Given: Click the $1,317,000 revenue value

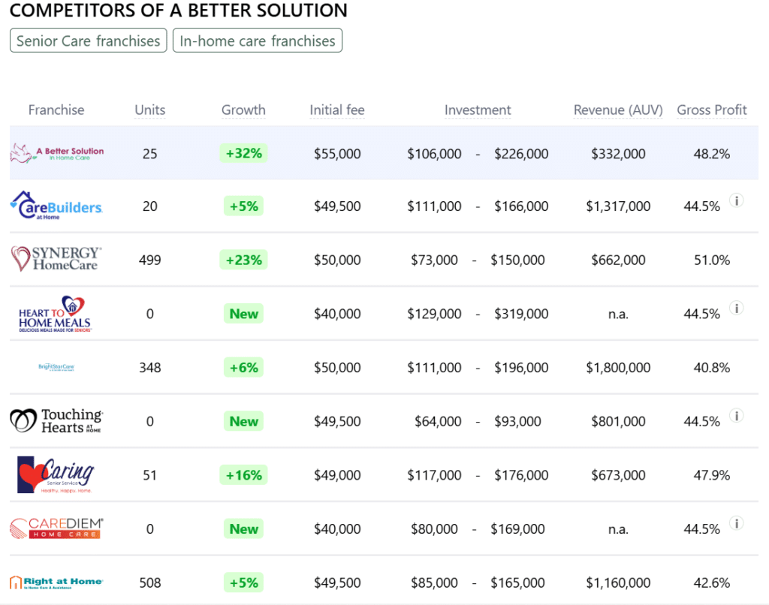Looking at the screenshot, I should 619,206.
